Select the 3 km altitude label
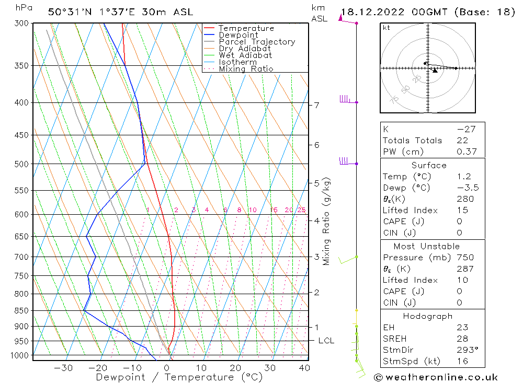Image resolution: width=523 pixels, height=383 pixels. [316, 257]
